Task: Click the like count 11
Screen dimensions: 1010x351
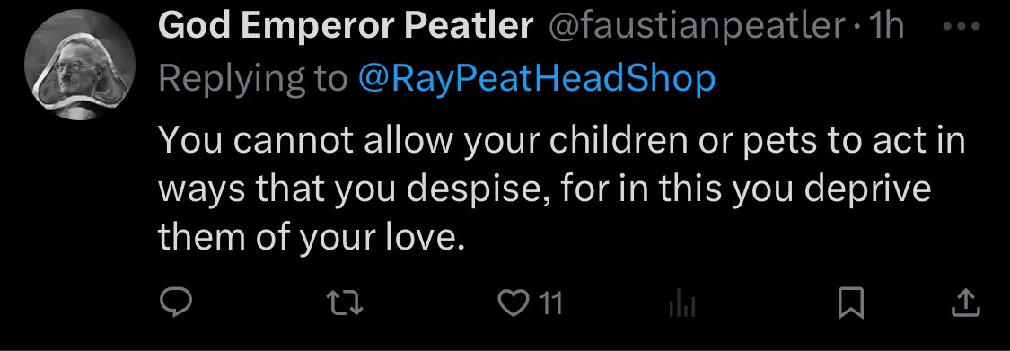Action: (x=550, y=303)
